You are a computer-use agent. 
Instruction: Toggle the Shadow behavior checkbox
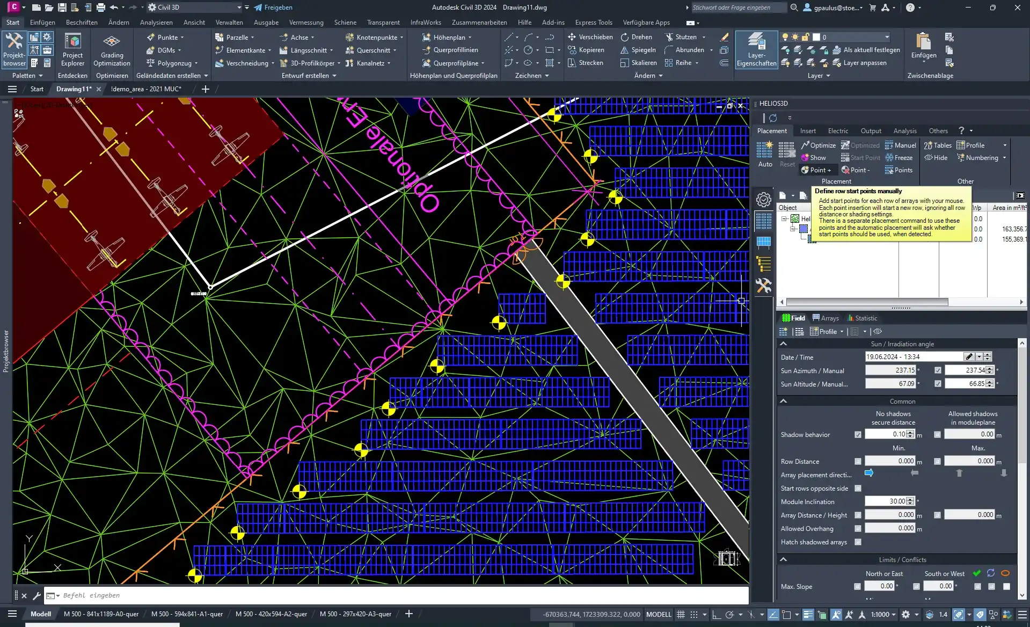[858, 434]
